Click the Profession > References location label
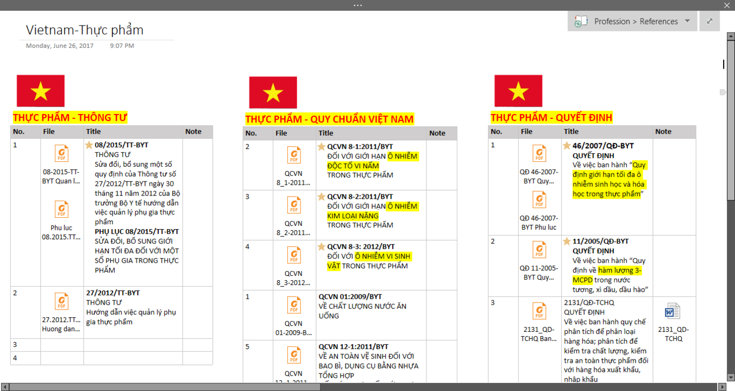This screenshot has height=391, width=735. (x=636, y=22)
